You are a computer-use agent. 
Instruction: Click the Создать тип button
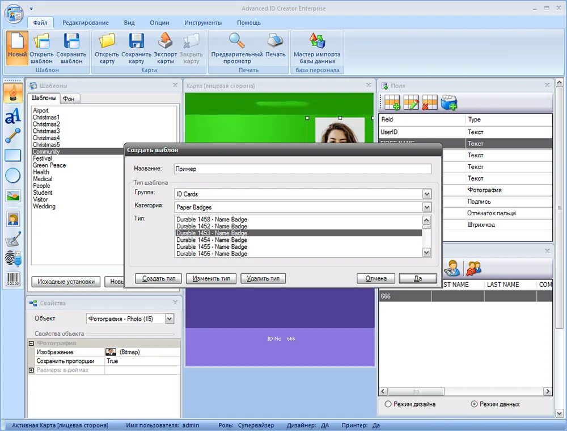pyautogui.click(x=158, y=278)
